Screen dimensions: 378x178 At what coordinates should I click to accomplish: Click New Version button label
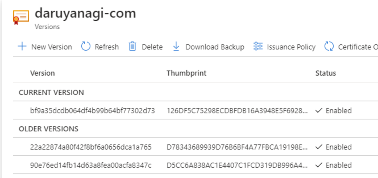pyautogui.click(x=51, y=47)
